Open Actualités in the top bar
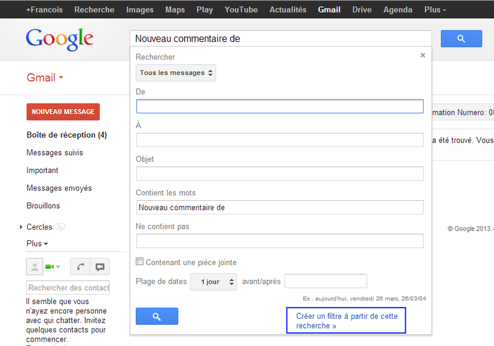The image size is (494, 346). click(288, 10)
